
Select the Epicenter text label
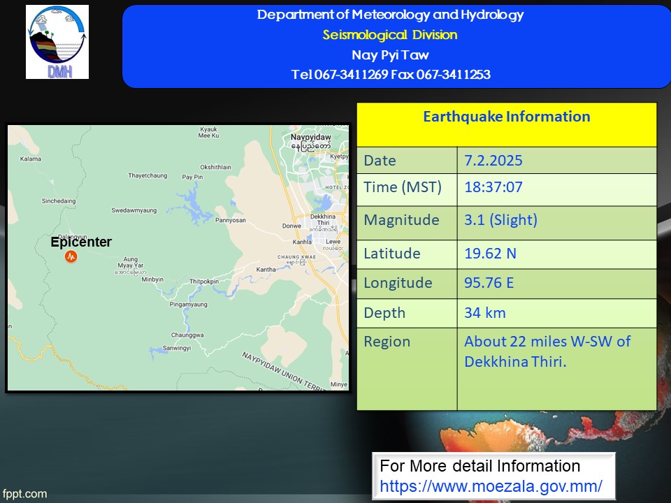pyautogui.click(x=81, y=242)
